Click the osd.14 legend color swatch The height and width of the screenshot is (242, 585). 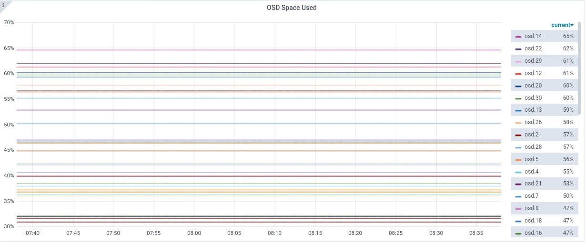click(518, 37)
